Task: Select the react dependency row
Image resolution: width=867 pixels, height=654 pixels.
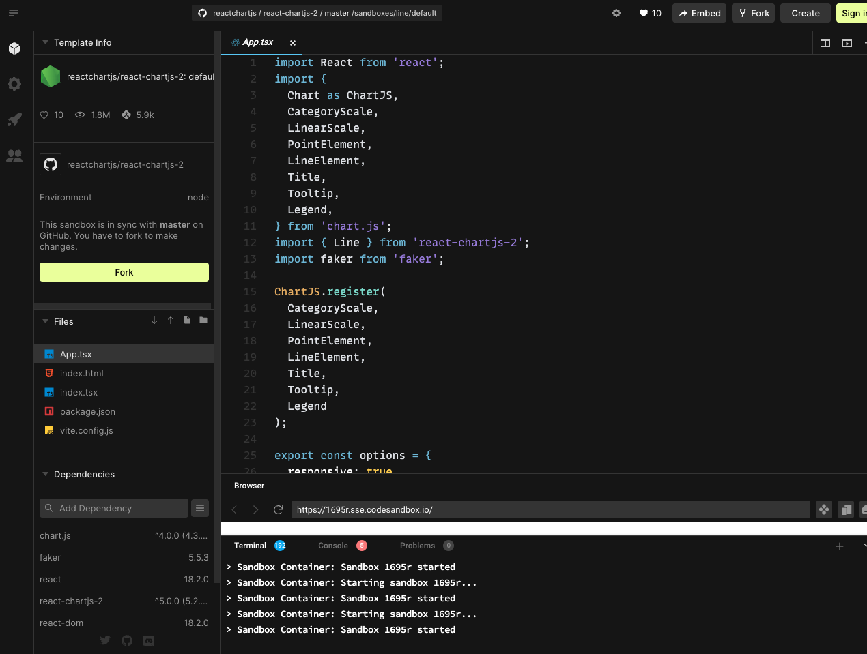Action: coord(124,579)
